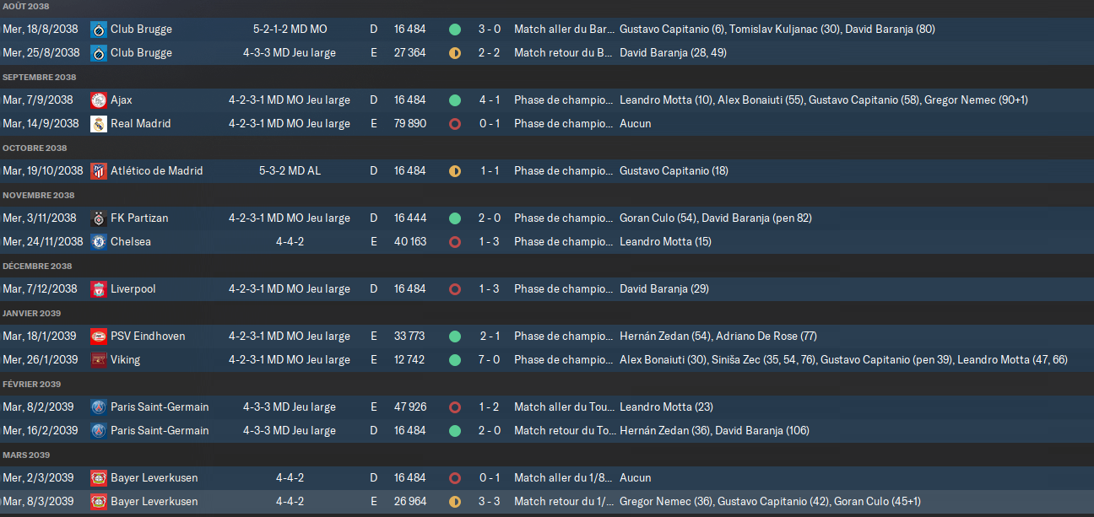Click the Chelsea club crest icon
This screenshot has width=1094, height=517.
(98, 241)
